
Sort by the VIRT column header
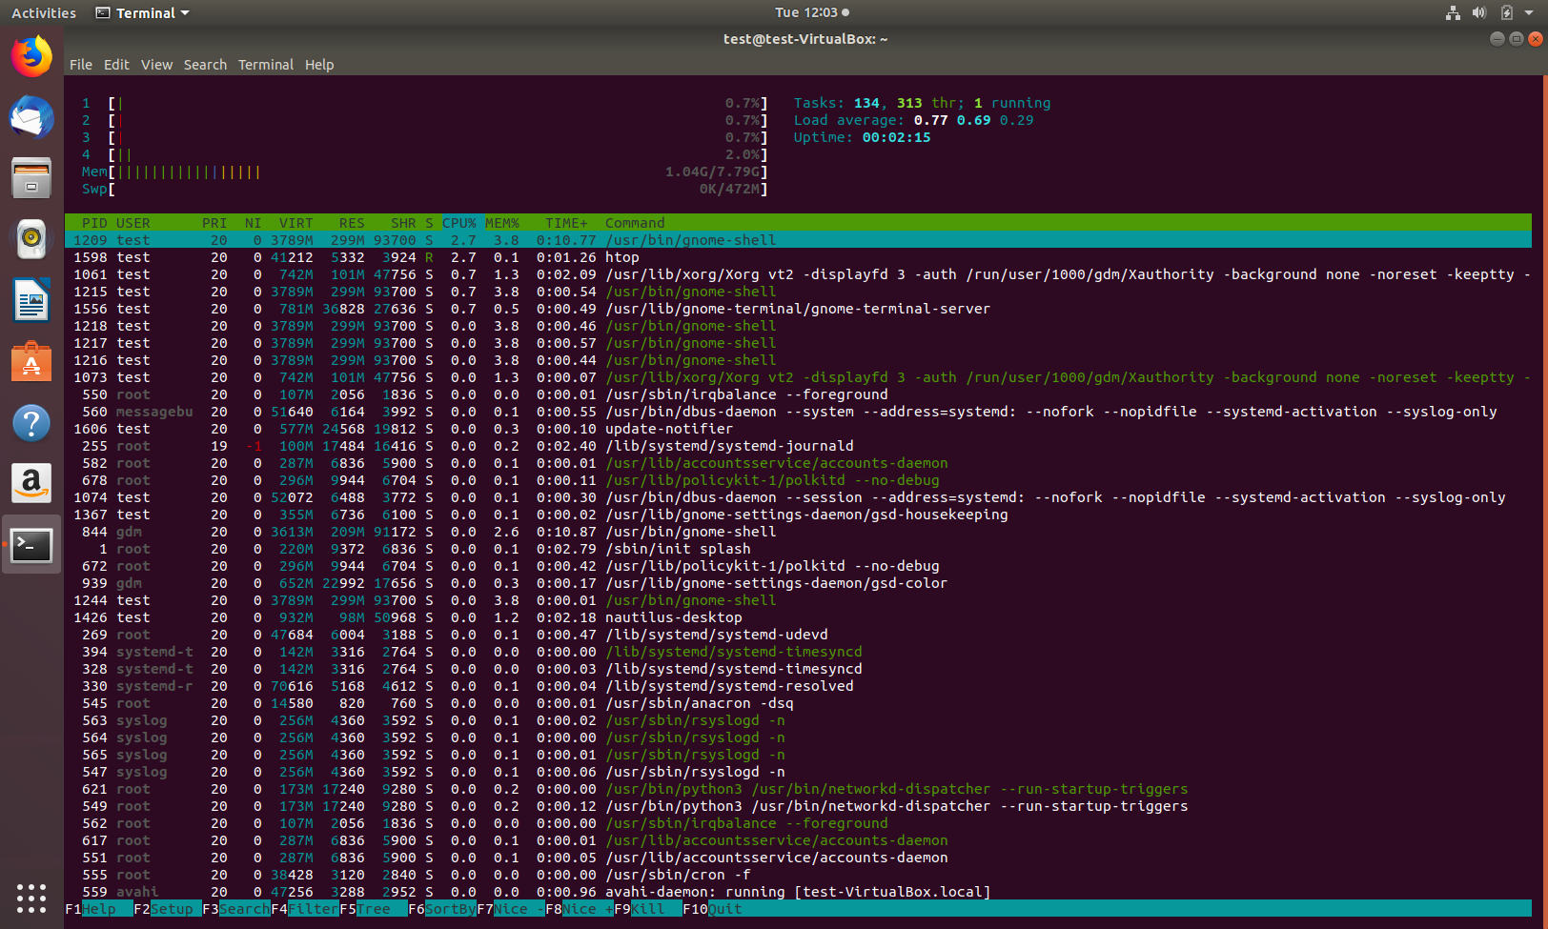click(295, 223)
